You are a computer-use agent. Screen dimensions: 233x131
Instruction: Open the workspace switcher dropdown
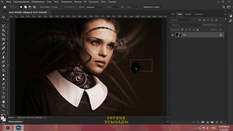click(x=229, y=7)
